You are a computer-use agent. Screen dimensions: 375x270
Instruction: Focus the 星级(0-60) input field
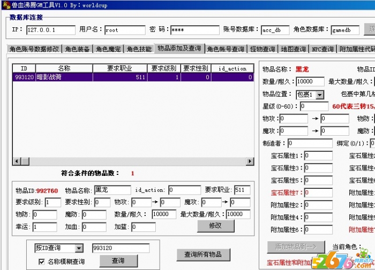pos(314,106)
